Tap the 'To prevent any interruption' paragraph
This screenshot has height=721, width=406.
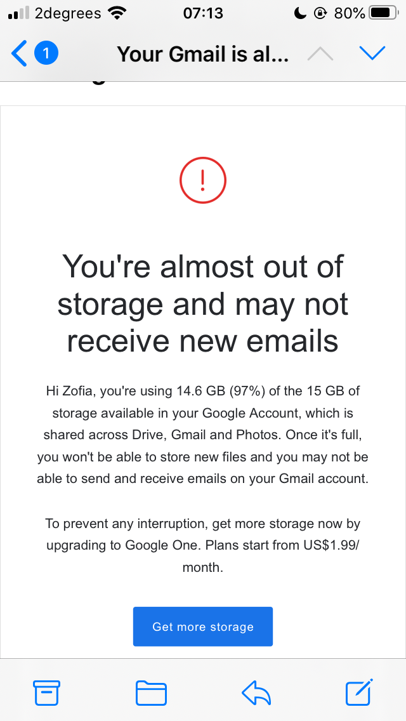click(x=203, y=546)
